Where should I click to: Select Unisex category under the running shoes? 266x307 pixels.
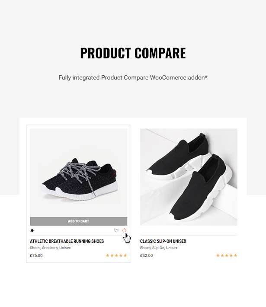pos(65,248)
